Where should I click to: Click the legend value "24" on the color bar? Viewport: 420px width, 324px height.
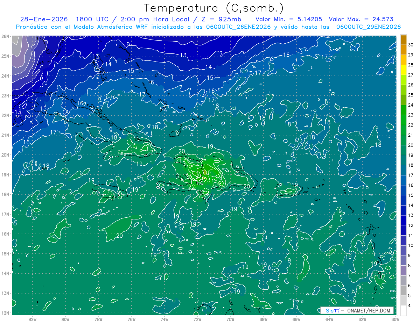[x=411, y=105]
